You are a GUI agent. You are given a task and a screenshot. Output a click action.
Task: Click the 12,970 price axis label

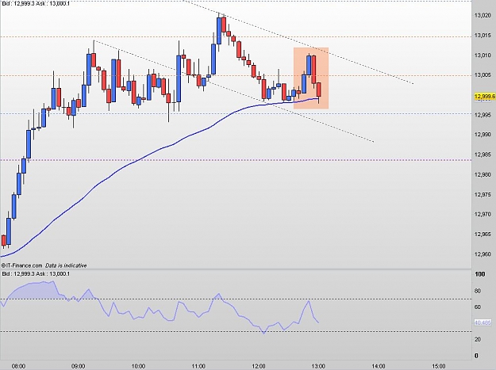coord(483,215)
